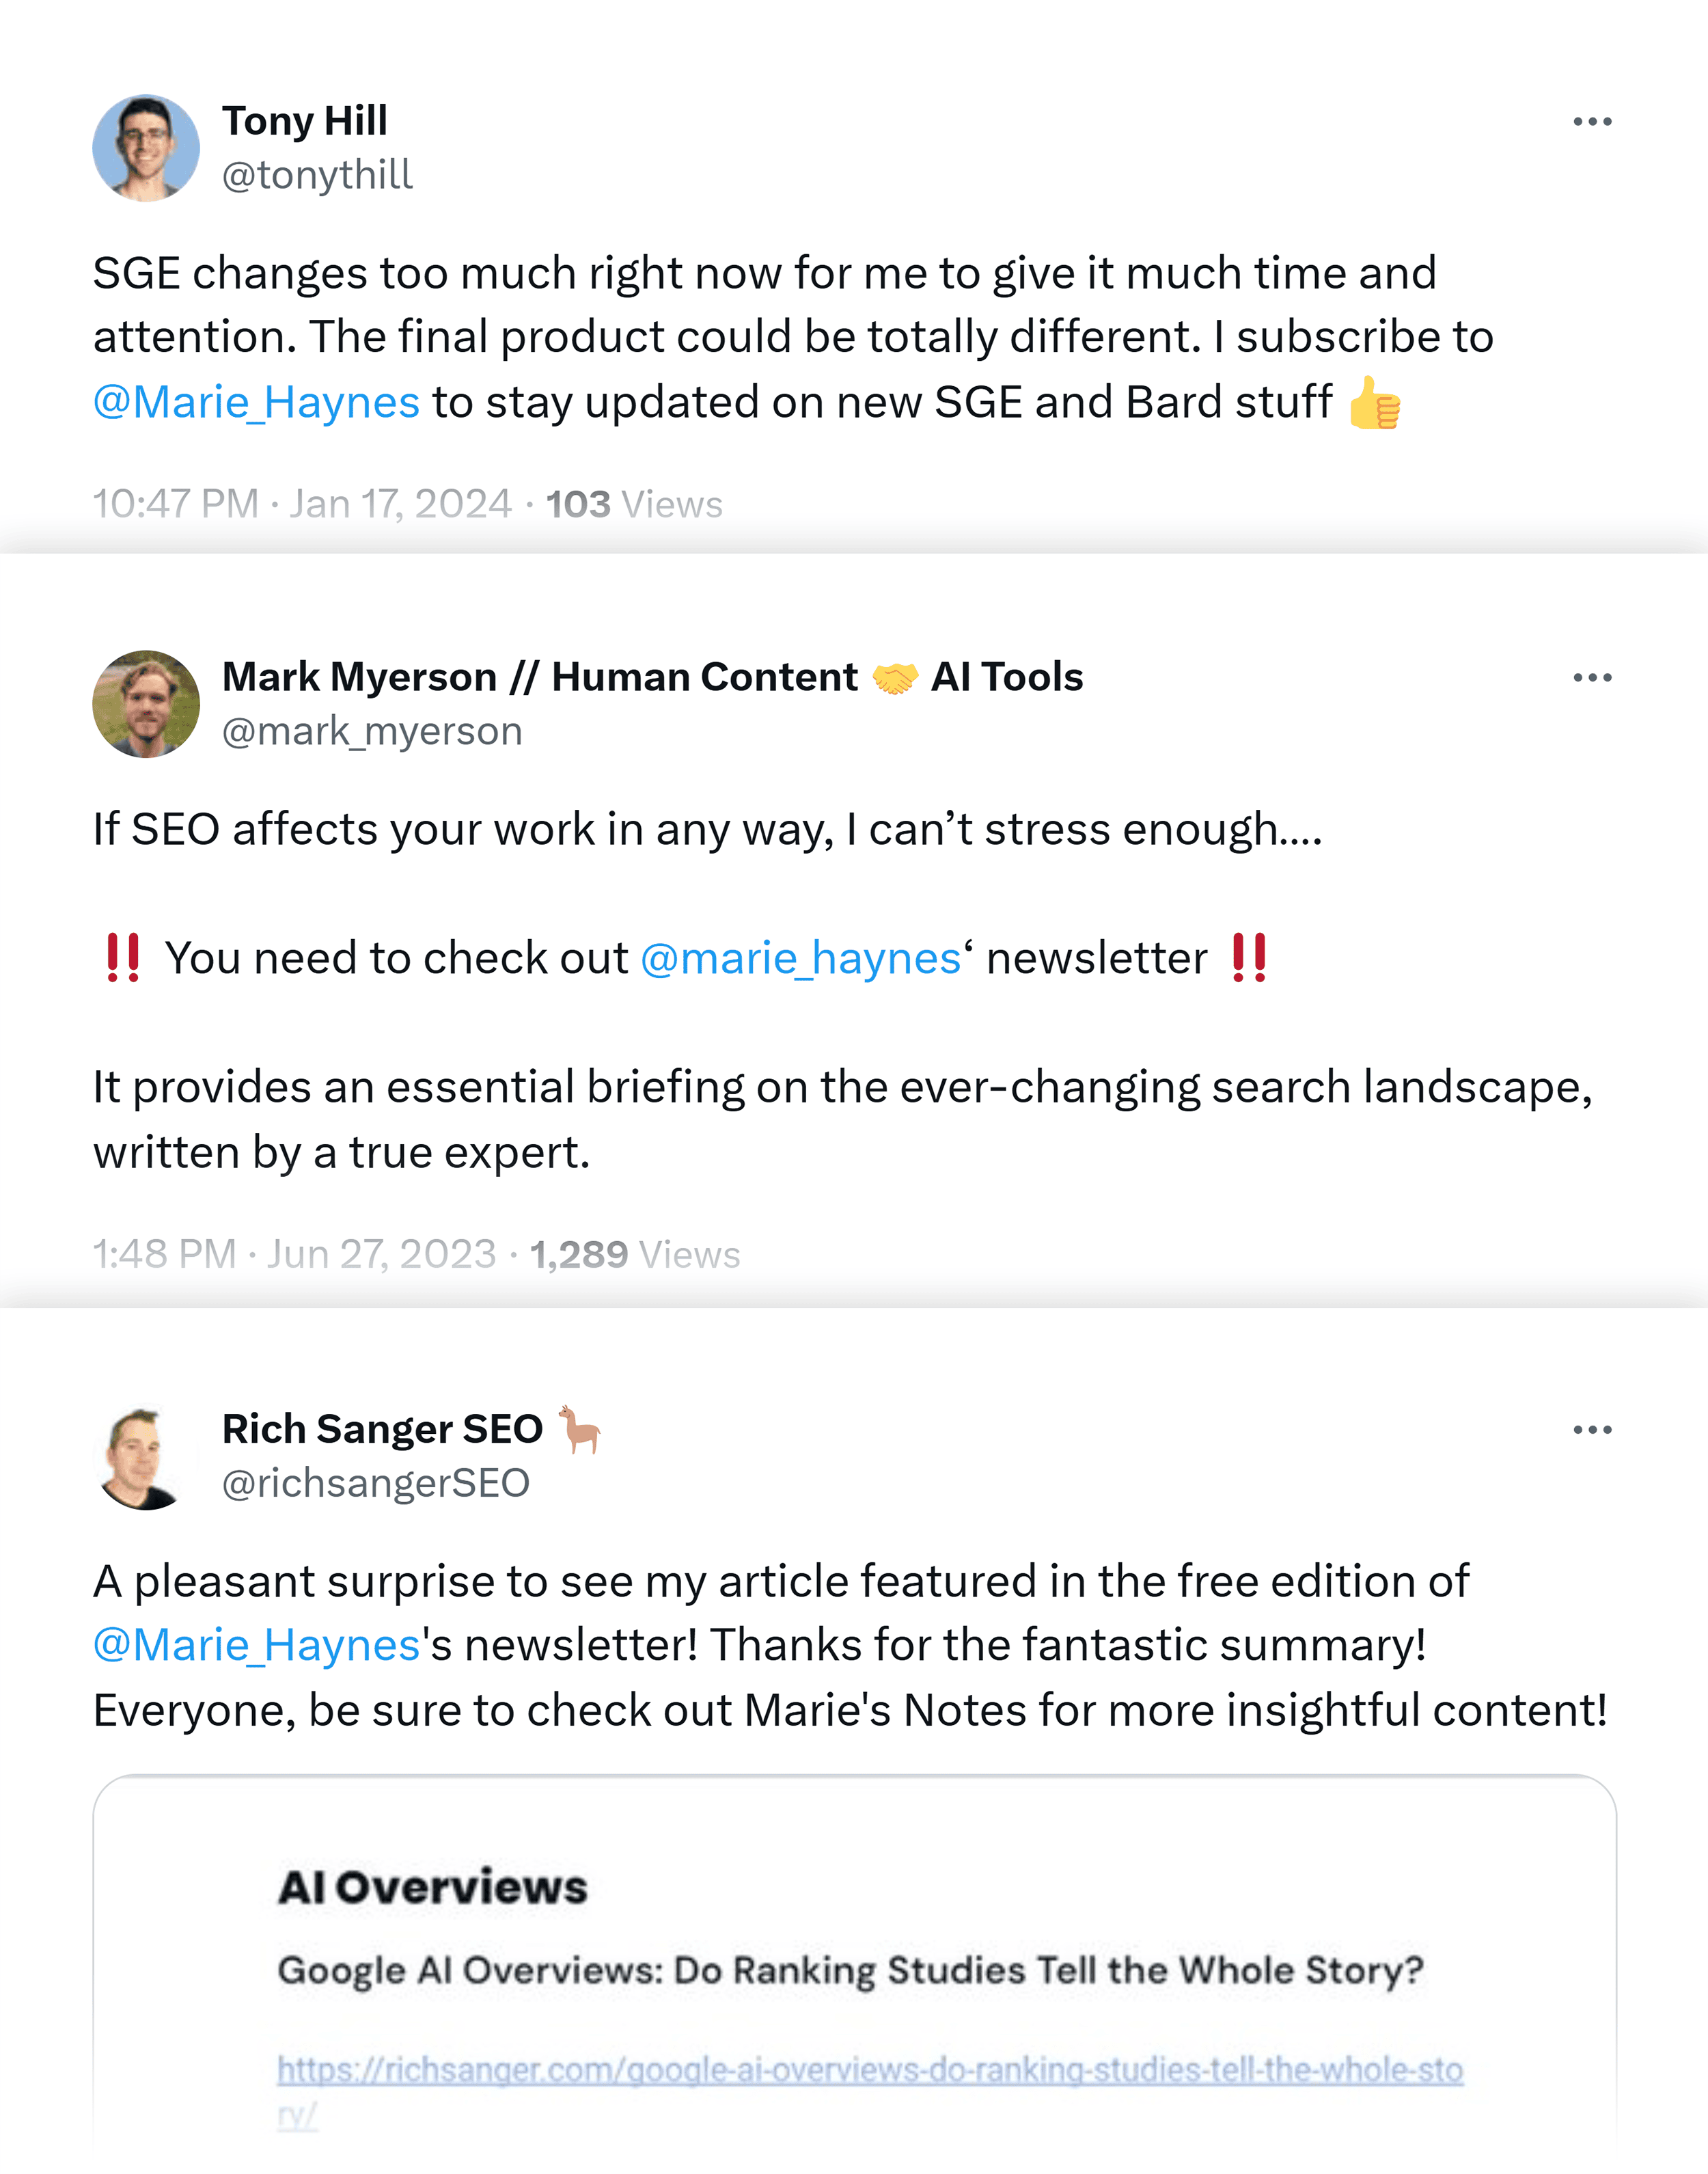Click Tony Hill's tweet timestamp
Image resolution: width=1708 pixels, height=2174 pixels.
tap(300, 503)
